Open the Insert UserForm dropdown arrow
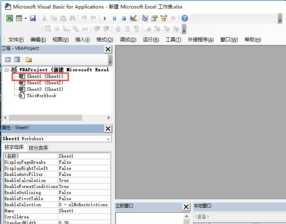286x224 pixels. coord(26,18)
